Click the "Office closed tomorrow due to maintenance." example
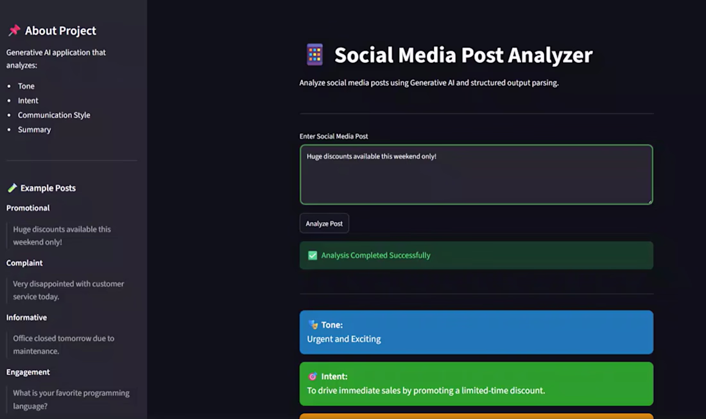This screenshot has width=706, height=419. pyautogui.click(x=64, y=345)
